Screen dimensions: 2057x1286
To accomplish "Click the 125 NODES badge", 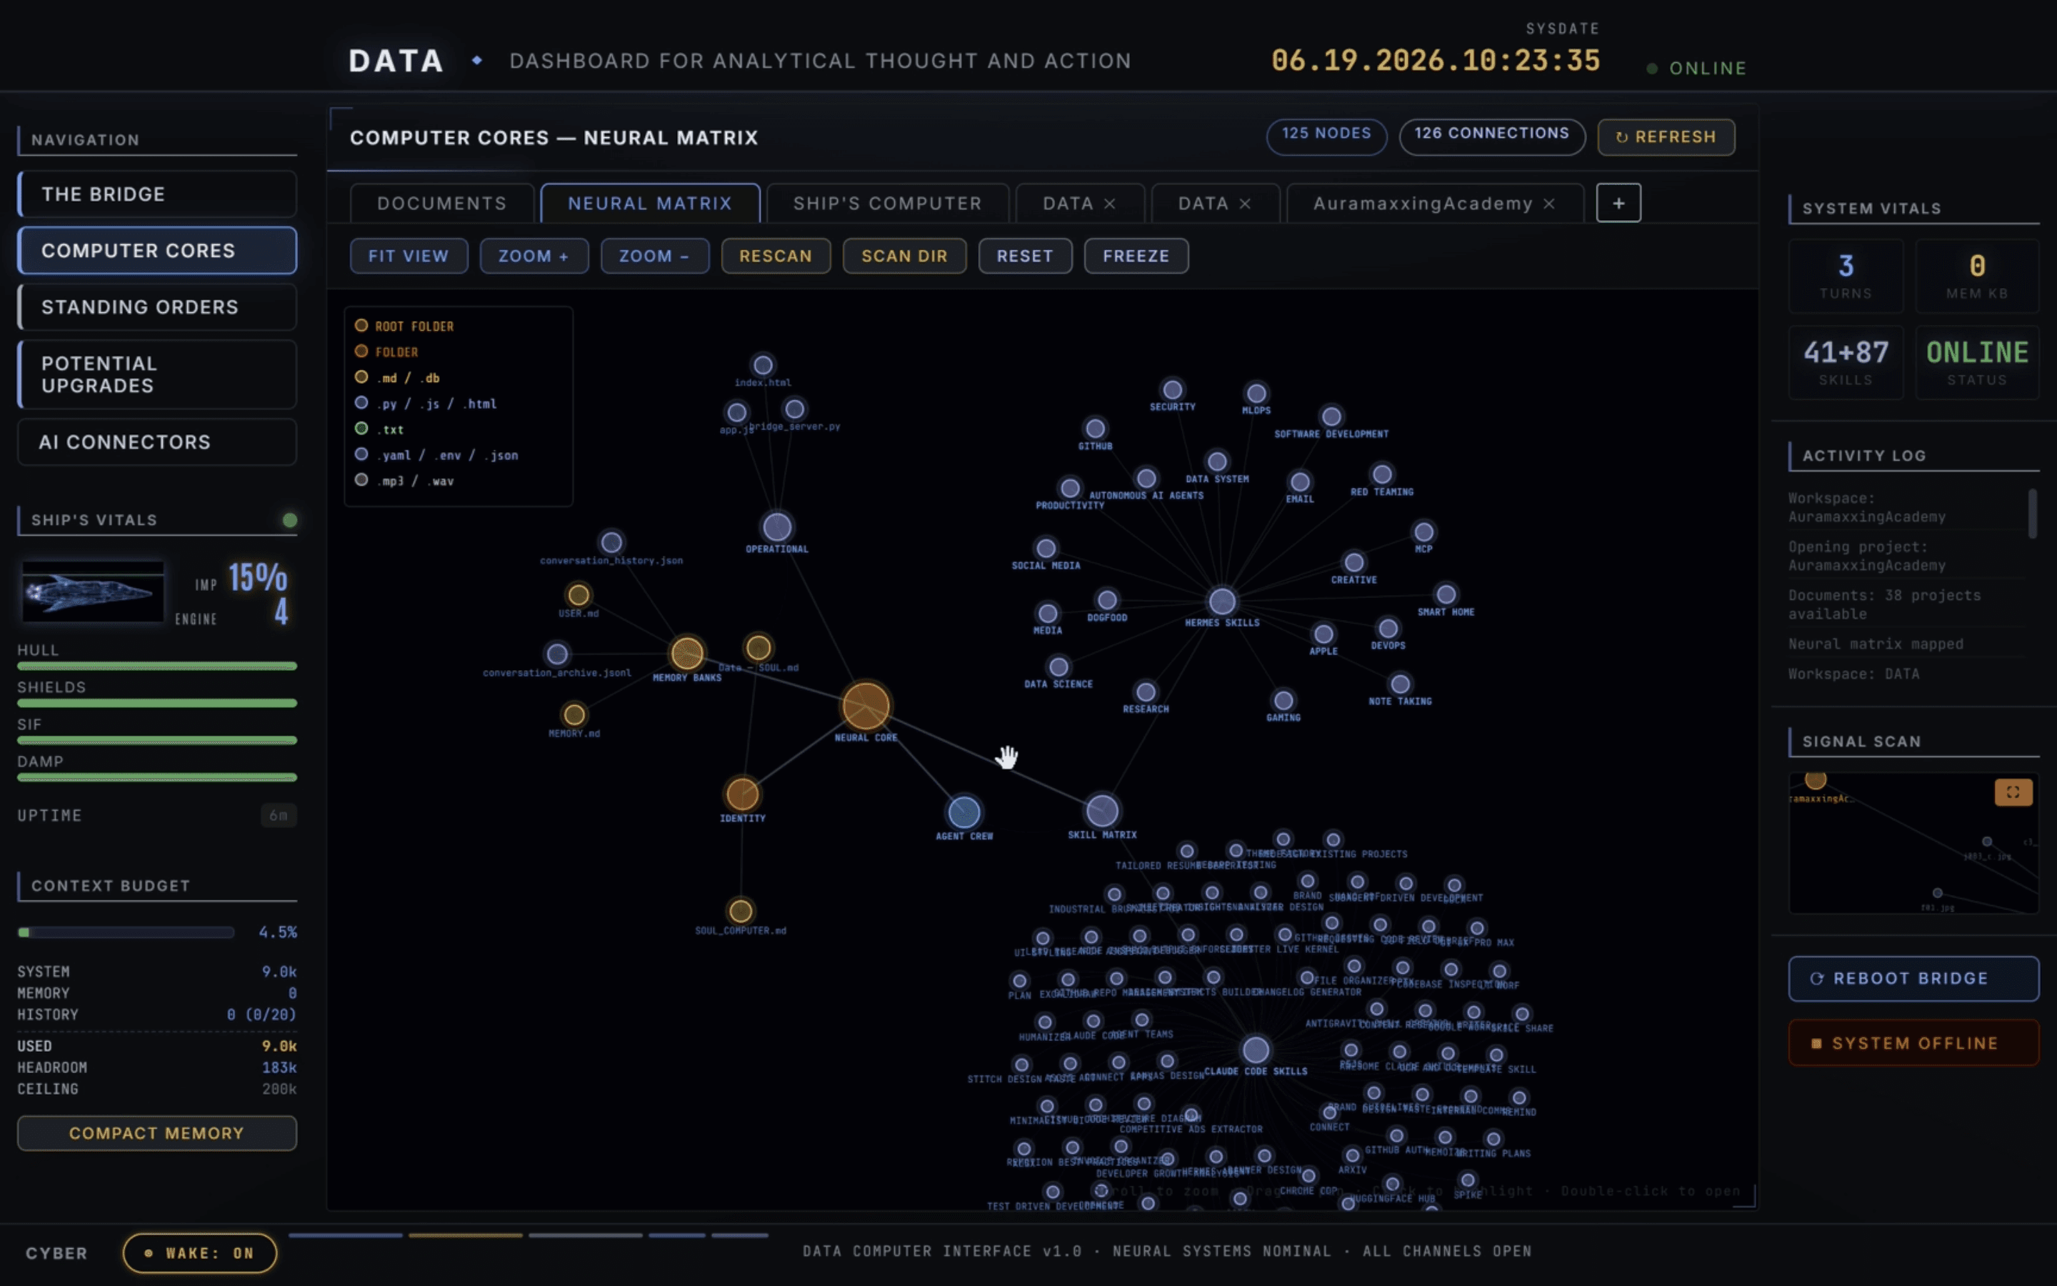I will point(1327,137).
